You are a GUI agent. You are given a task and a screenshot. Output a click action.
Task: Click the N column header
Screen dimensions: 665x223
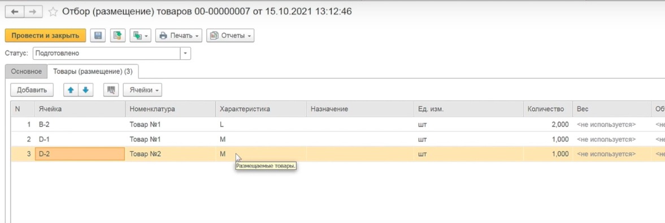23,109
